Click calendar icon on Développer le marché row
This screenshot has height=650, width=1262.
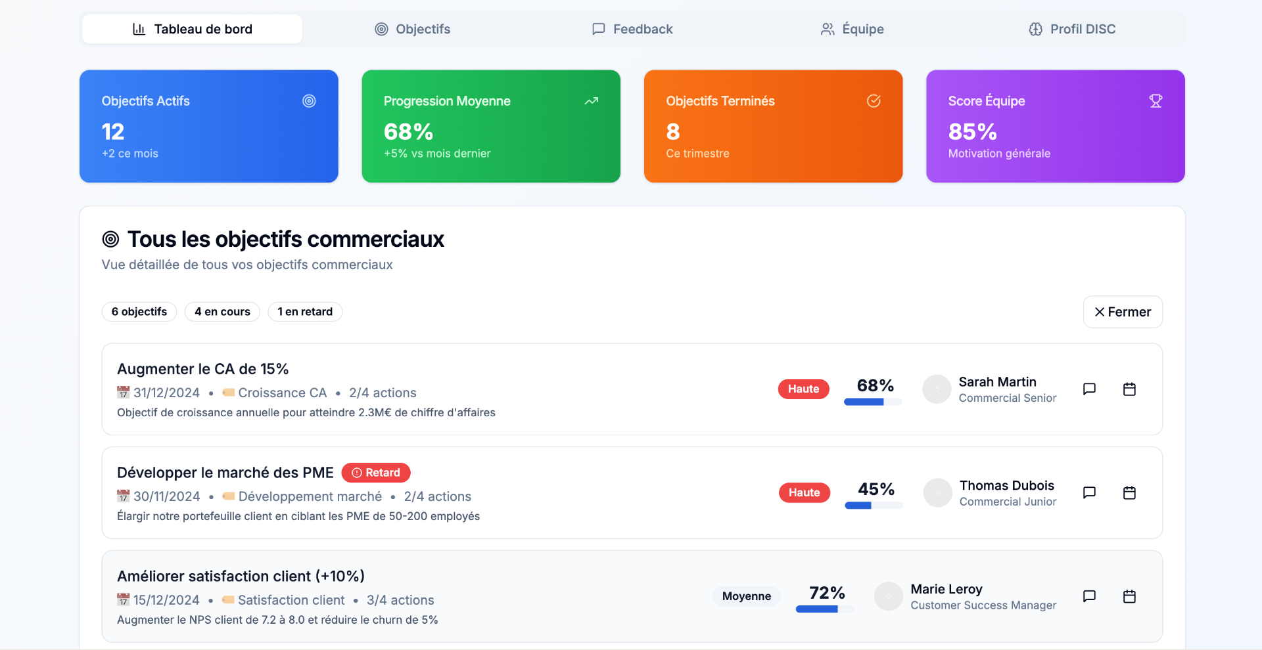click(x=1129, y=492)
